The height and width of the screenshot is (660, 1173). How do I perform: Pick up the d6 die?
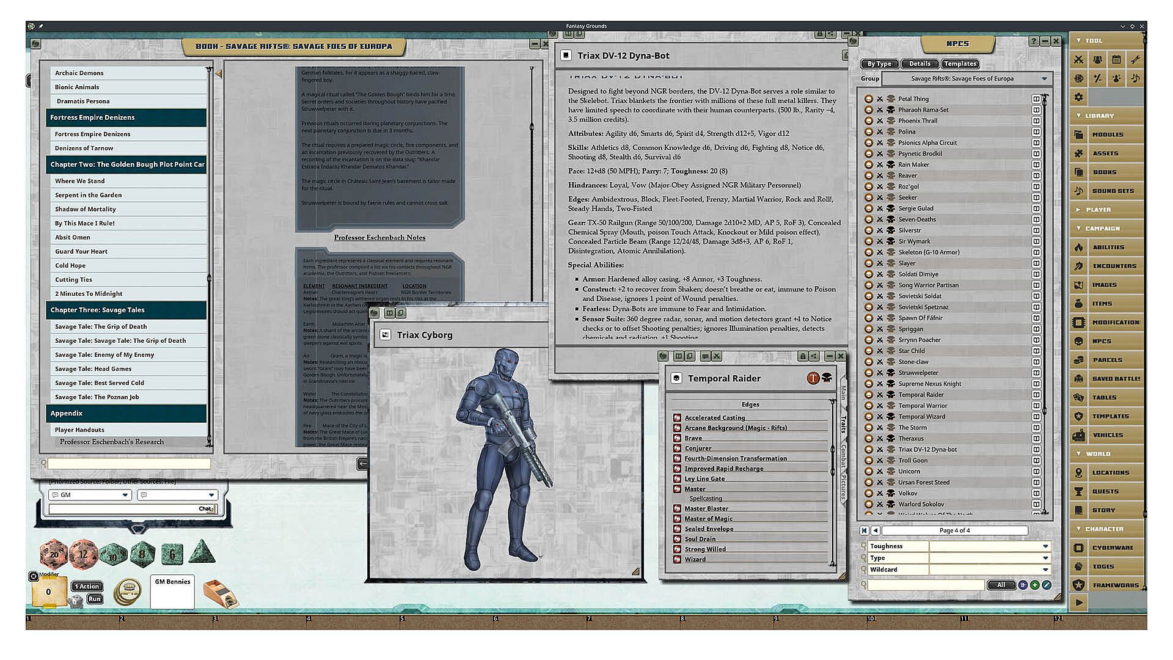pos(172,554)
